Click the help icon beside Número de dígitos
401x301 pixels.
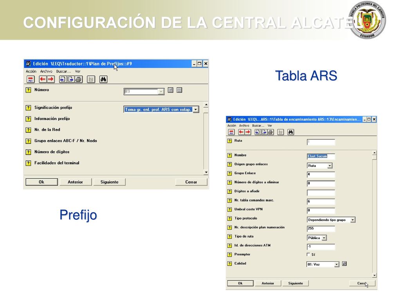pos(28,152)
